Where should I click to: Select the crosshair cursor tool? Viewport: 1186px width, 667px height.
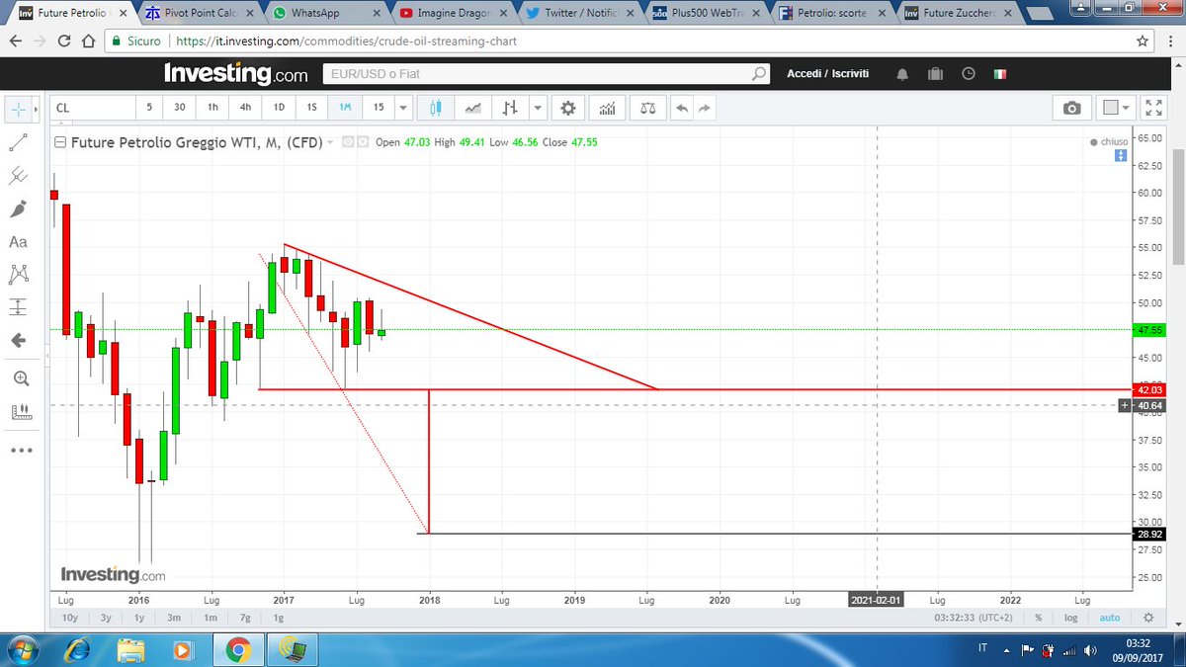tap(18, 108)
